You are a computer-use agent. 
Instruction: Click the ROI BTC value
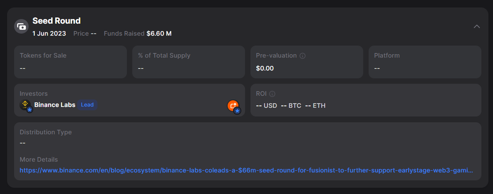click(x=291, y=106)
